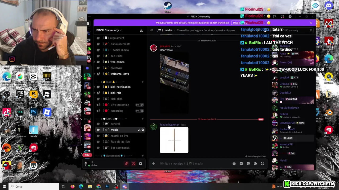Open the Dear Valve image attachment
Viewport: 339px width, 190px height.
(x=174, y=83)
